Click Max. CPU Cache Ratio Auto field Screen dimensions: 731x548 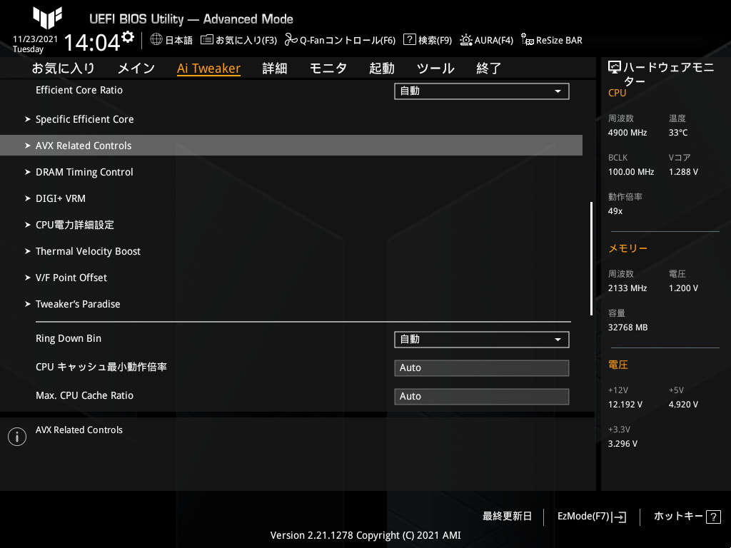pyautogui.click(x=482, y=397)
